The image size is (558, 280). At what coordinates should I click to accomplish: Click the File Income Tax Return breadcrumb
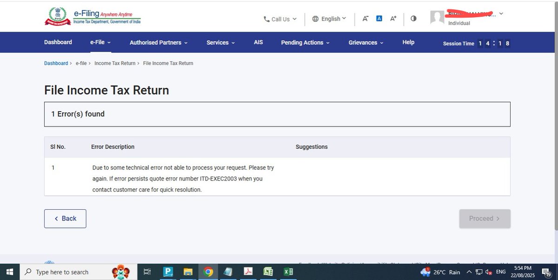[x=168, y=63]
